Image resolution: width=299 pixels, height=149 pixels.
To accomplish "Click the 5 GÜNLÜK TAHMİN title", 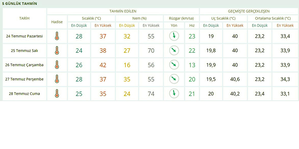I will tap(19, 4).
